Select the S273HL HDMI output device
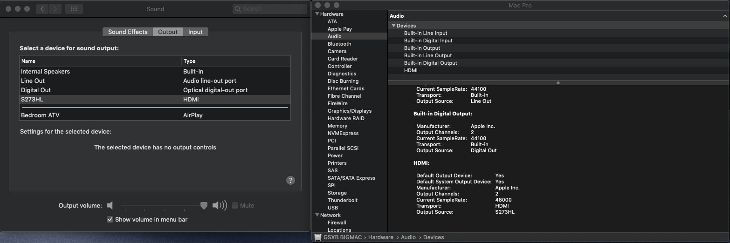Image resolution: width=730 pixels, height=243 pixels. 155,99
